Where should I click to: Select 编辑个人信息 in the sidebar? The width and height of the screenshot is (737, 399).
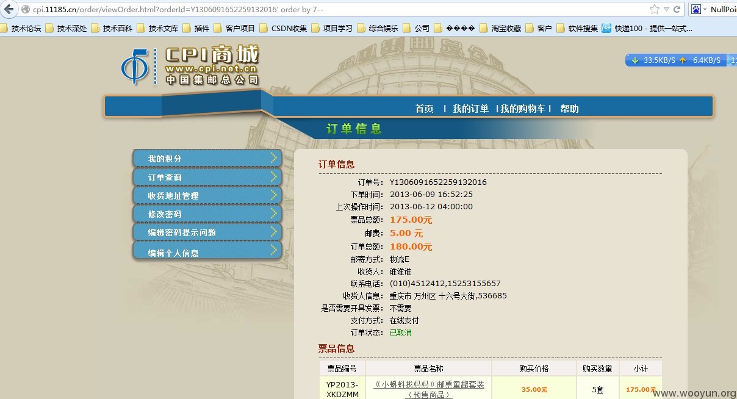pyautogui.click(x=207, y=251)
